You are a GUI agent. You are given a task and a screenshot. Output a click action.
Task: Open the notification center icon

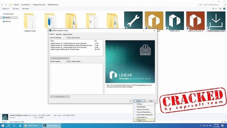pyautogui.click(x=222, y=126)
